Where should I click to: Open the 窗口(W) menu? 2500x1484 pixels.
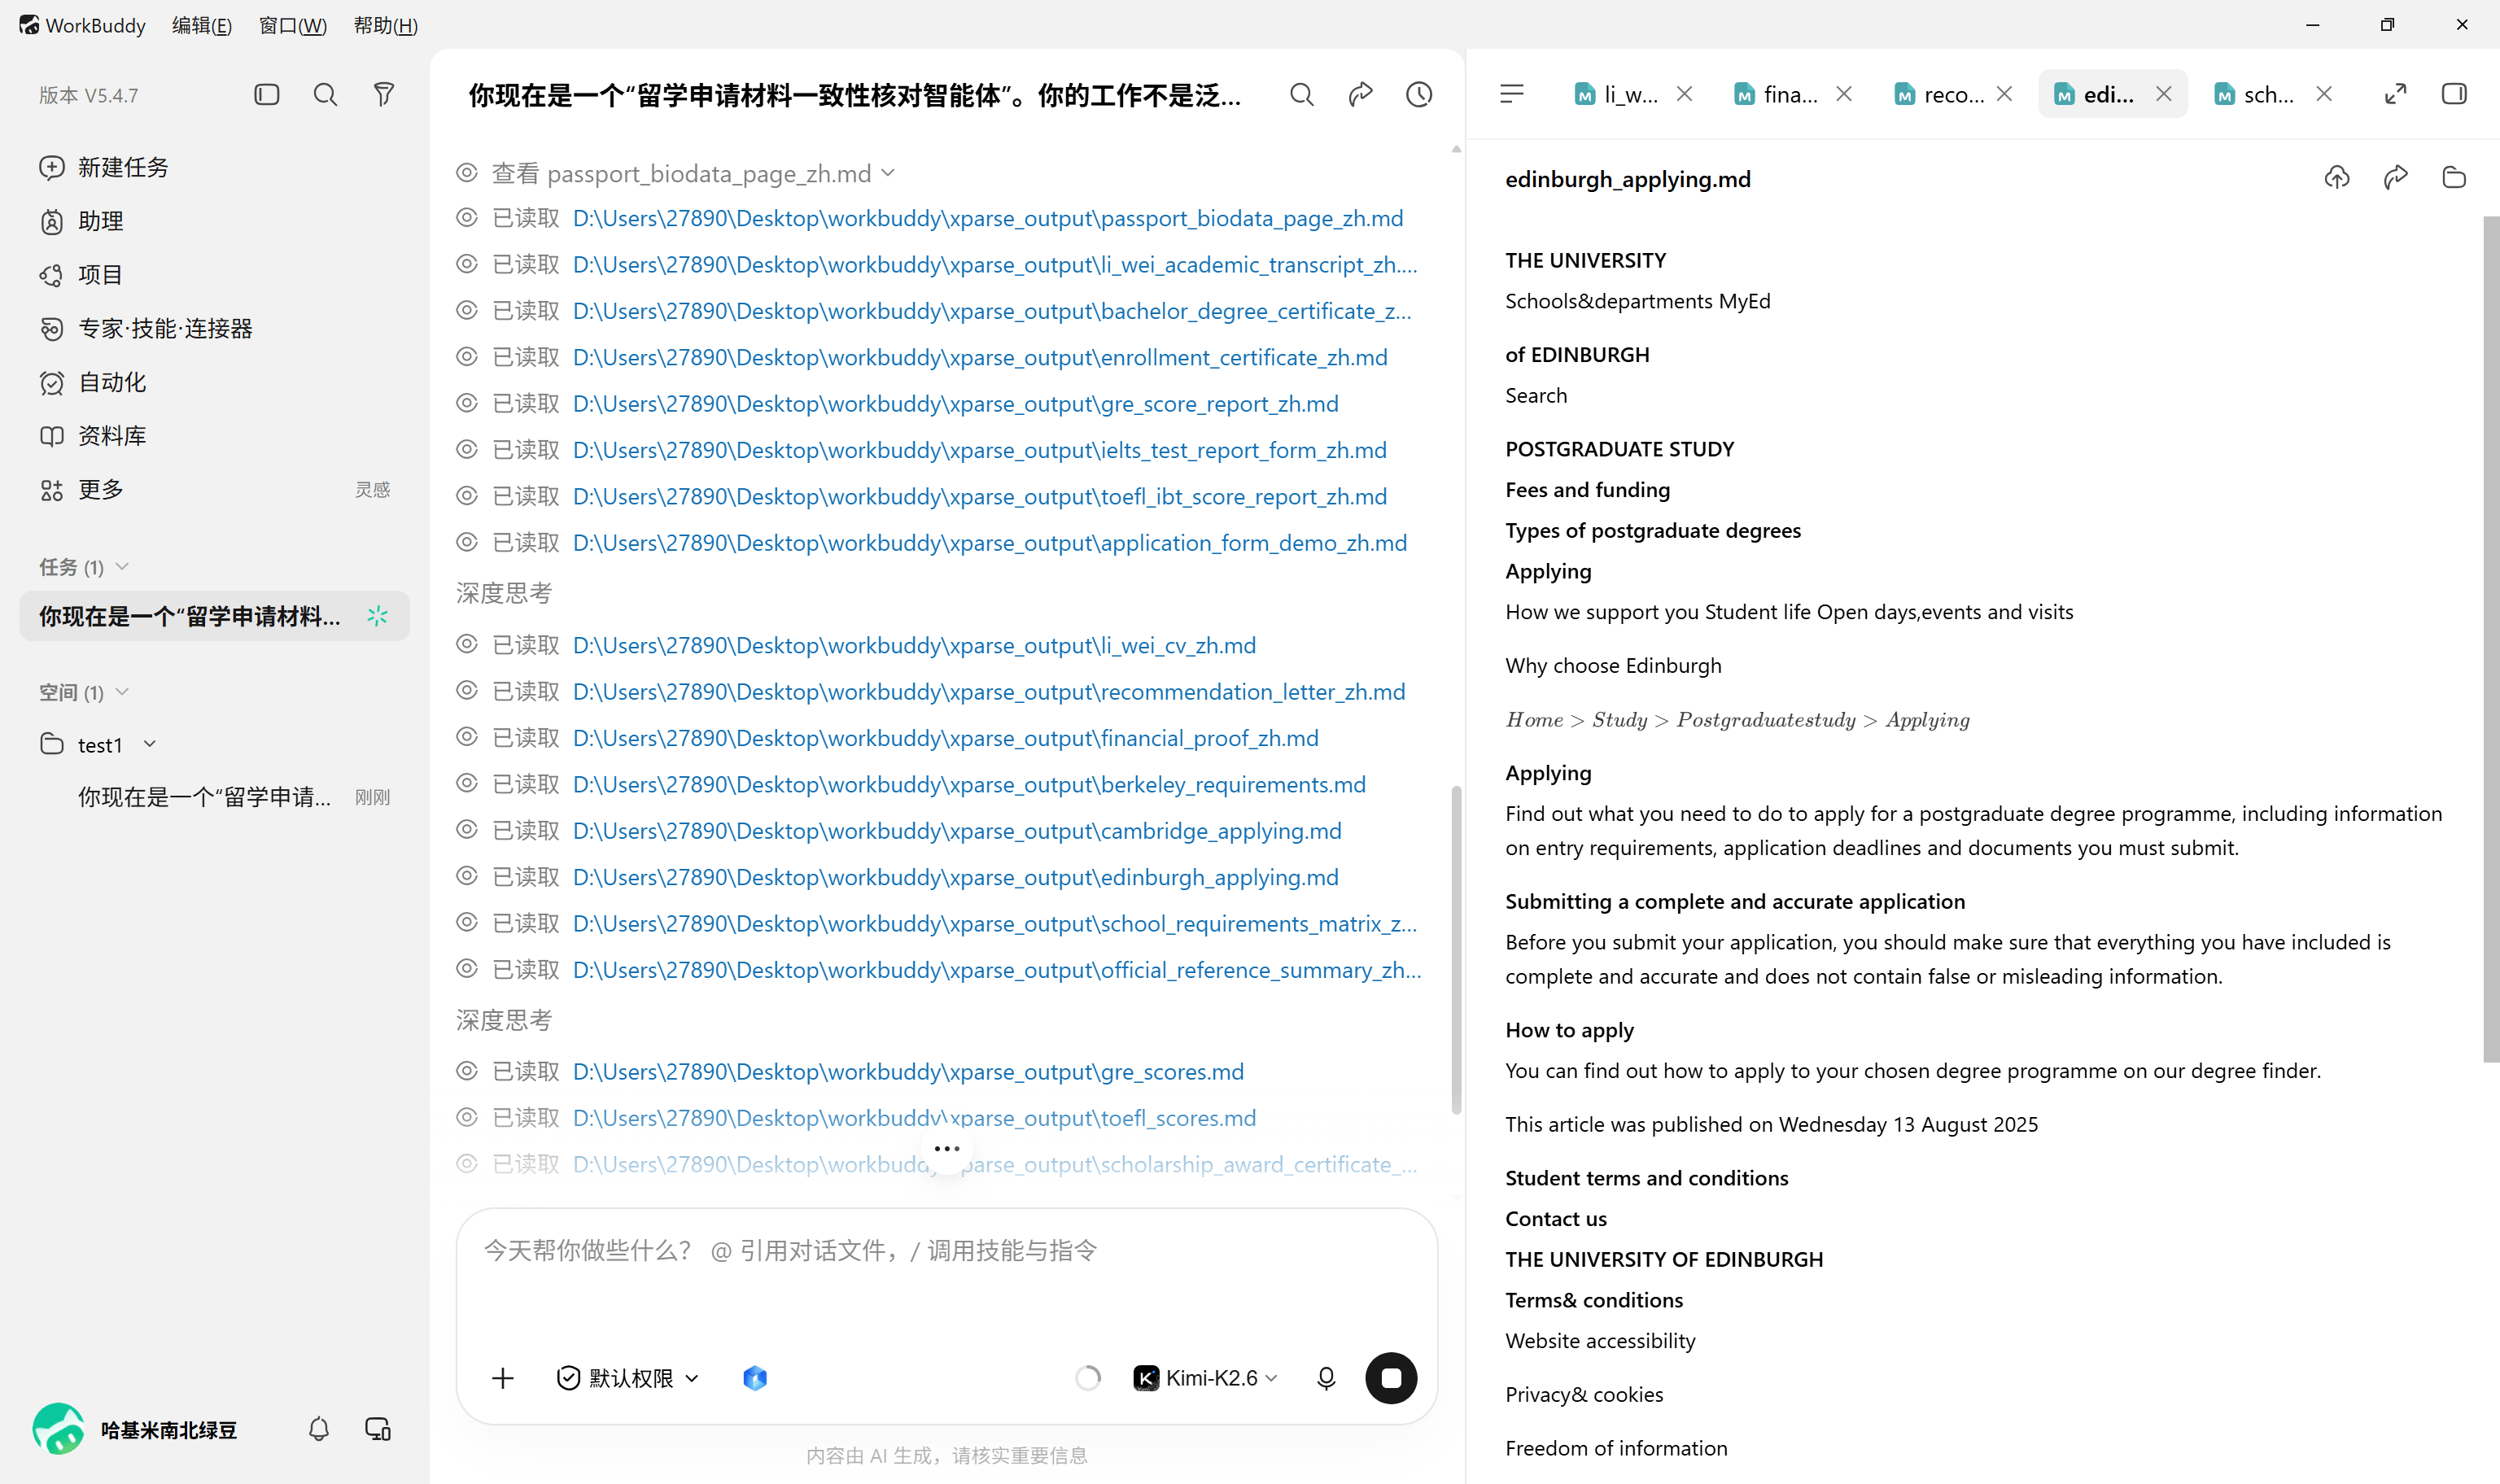tap(293, 25)
